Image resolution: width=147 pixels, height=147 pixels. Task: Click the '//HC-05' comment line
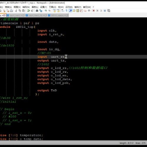(x=44, y=53)
